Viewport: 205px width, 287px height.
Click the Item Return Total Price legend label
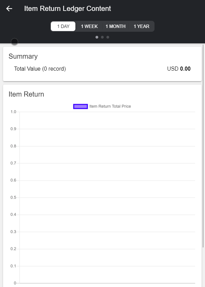110,106
